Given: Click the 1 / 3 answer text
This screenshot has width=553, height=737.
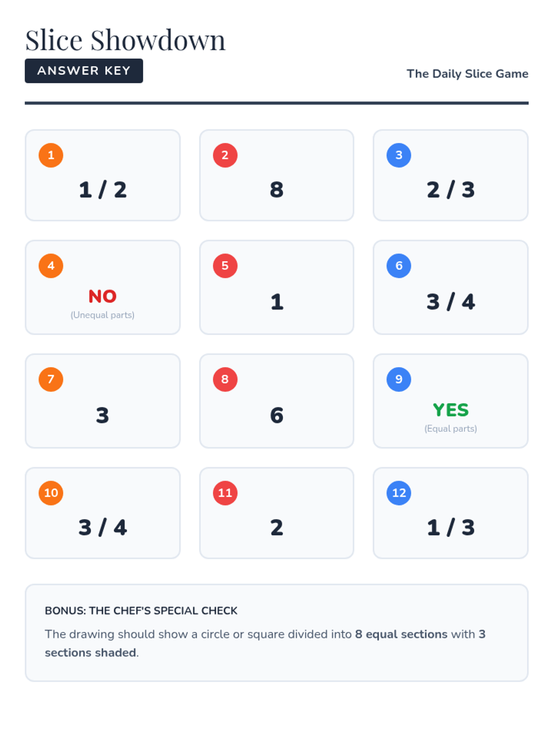Looking at the screenshot, I should [x=451, y=527].
